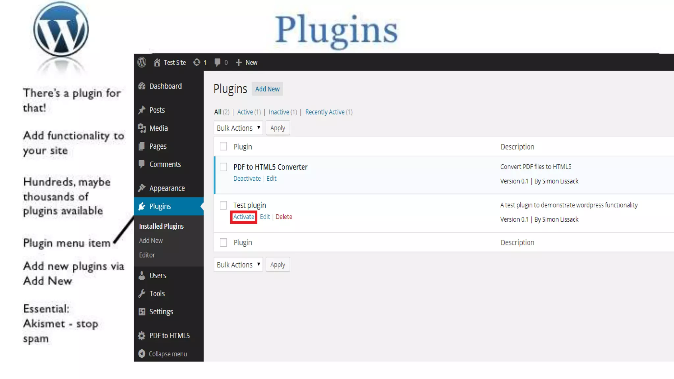Activate the Test plugin

244,217
